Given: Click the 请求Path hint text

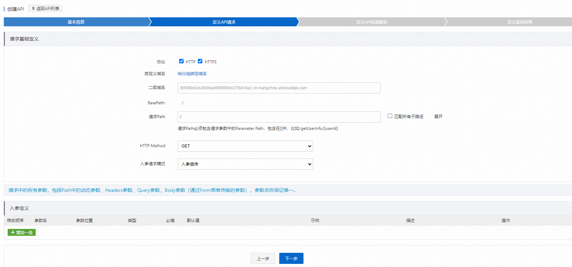Looking at the screenshot, I should point(258,128).
